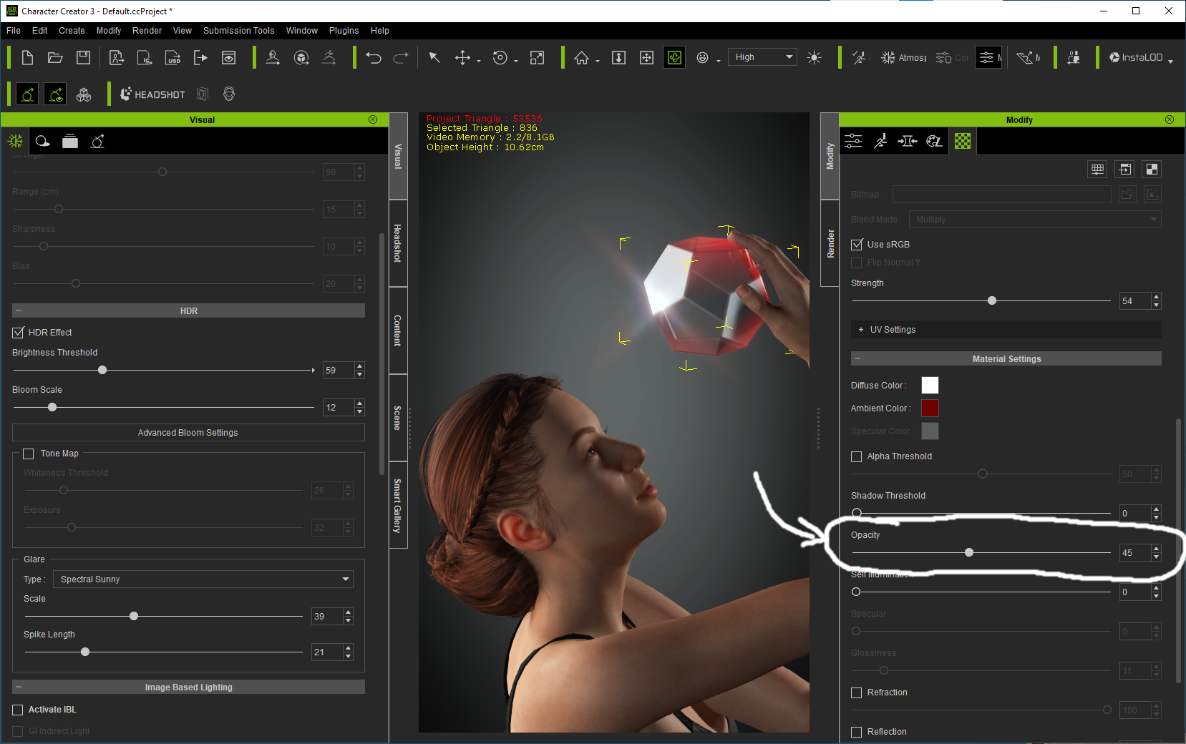The width and height of the screenshot is (1186, 744).
Task: Click the Home camera view icon
Action: tap(581, 58)
